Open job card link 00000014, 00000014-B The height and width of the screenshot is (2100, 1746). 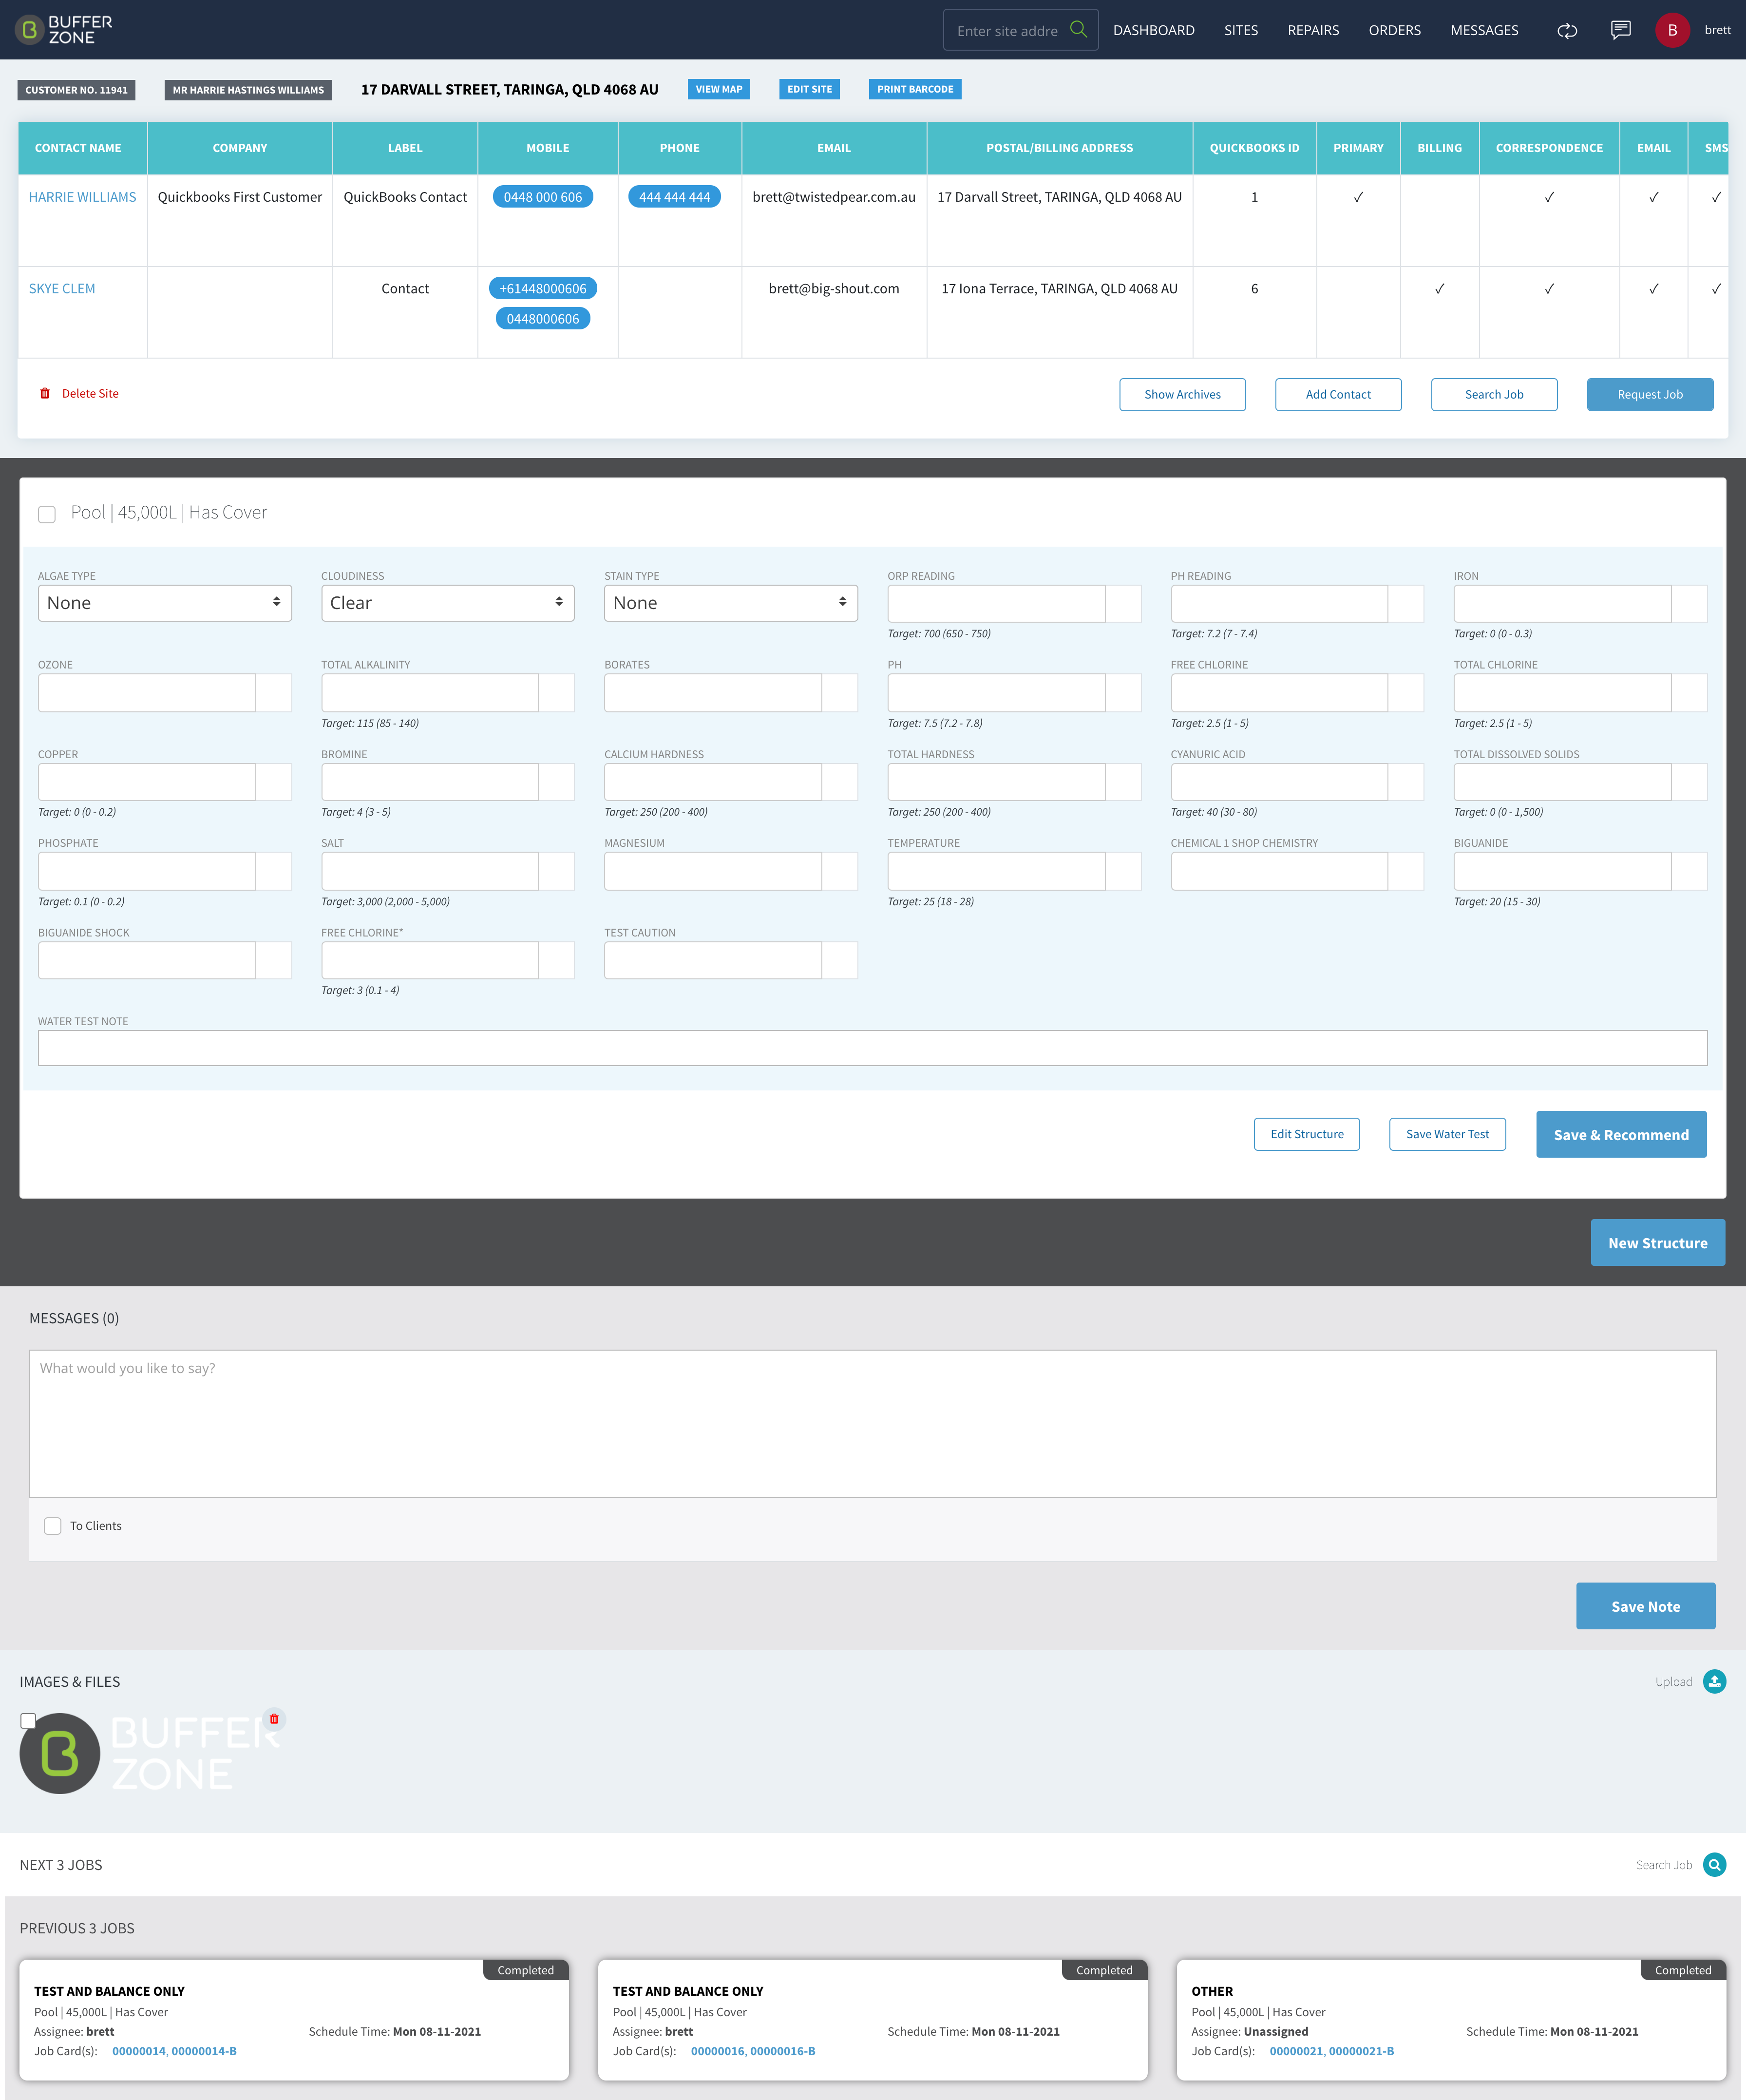coord(174,2050)
